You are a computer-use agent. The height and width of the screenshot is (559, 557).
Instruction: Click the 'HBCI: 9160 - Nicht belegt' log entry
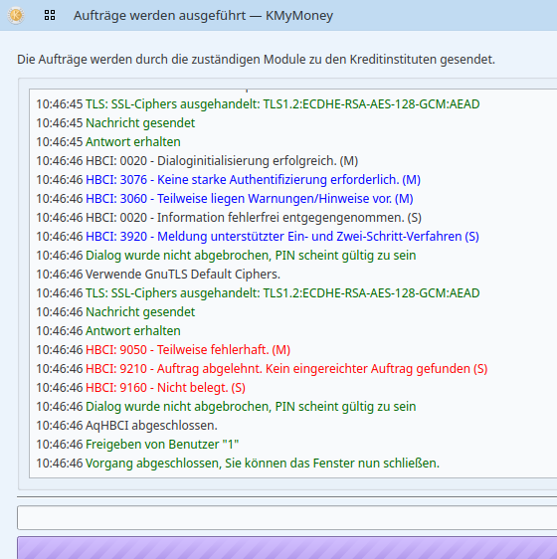[141, 388]
